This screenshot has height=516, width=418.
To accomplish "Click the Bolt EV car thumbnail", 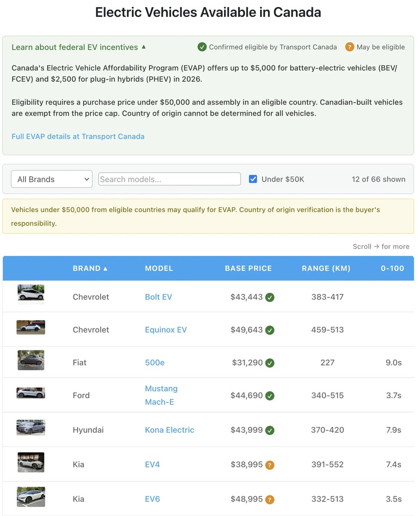I will [31, 295].
